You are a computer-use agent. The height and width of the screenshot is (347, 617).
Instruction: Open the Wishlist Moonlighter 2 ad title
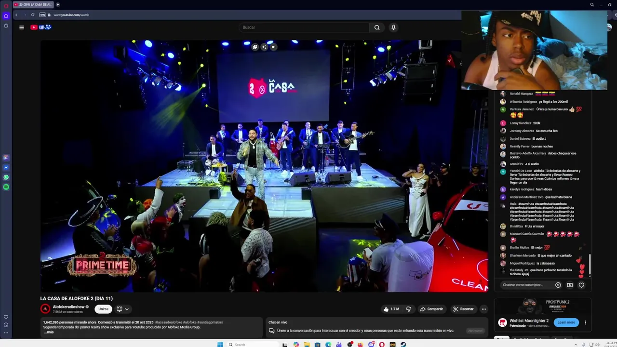529,320
